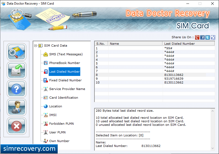This screenshot has width=219, height=154.
Task: Close the Data Doctor Recovery window
Action: 212,4
